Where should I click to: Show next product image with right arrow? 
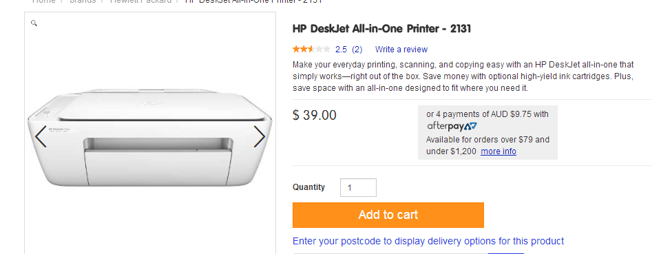[260, 136]
